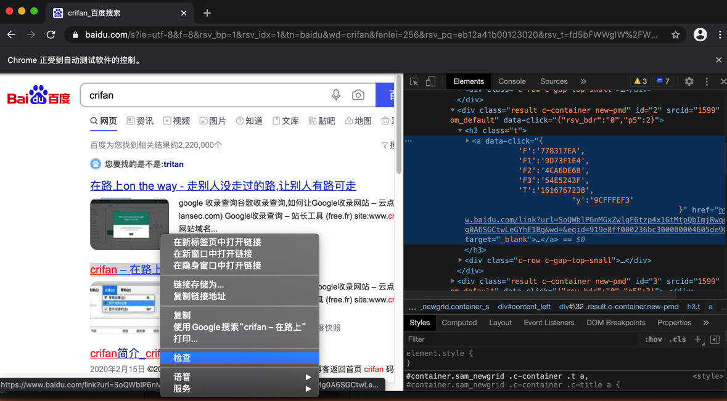Image resolution: width=727 pixels, height=401 pixels.
Task: Choose 复制 from context menu
Action: point(239,315)
